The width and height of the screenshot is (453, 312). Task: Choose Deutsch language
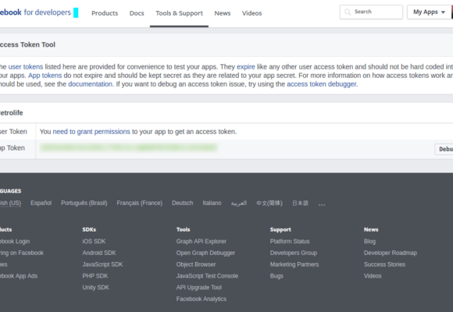pos(182,203)
